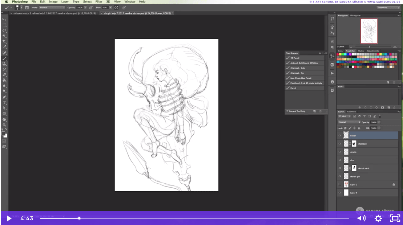403x225 pixels.
Task: Select the Paint Bucket tool
Action: (x=4, y=80)
